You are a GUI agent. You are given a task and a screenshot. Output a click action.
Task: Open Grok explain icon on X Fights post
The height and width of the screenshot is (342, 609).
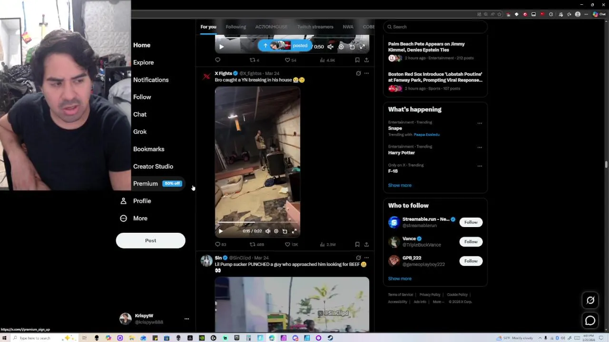(x=358, y=73)
